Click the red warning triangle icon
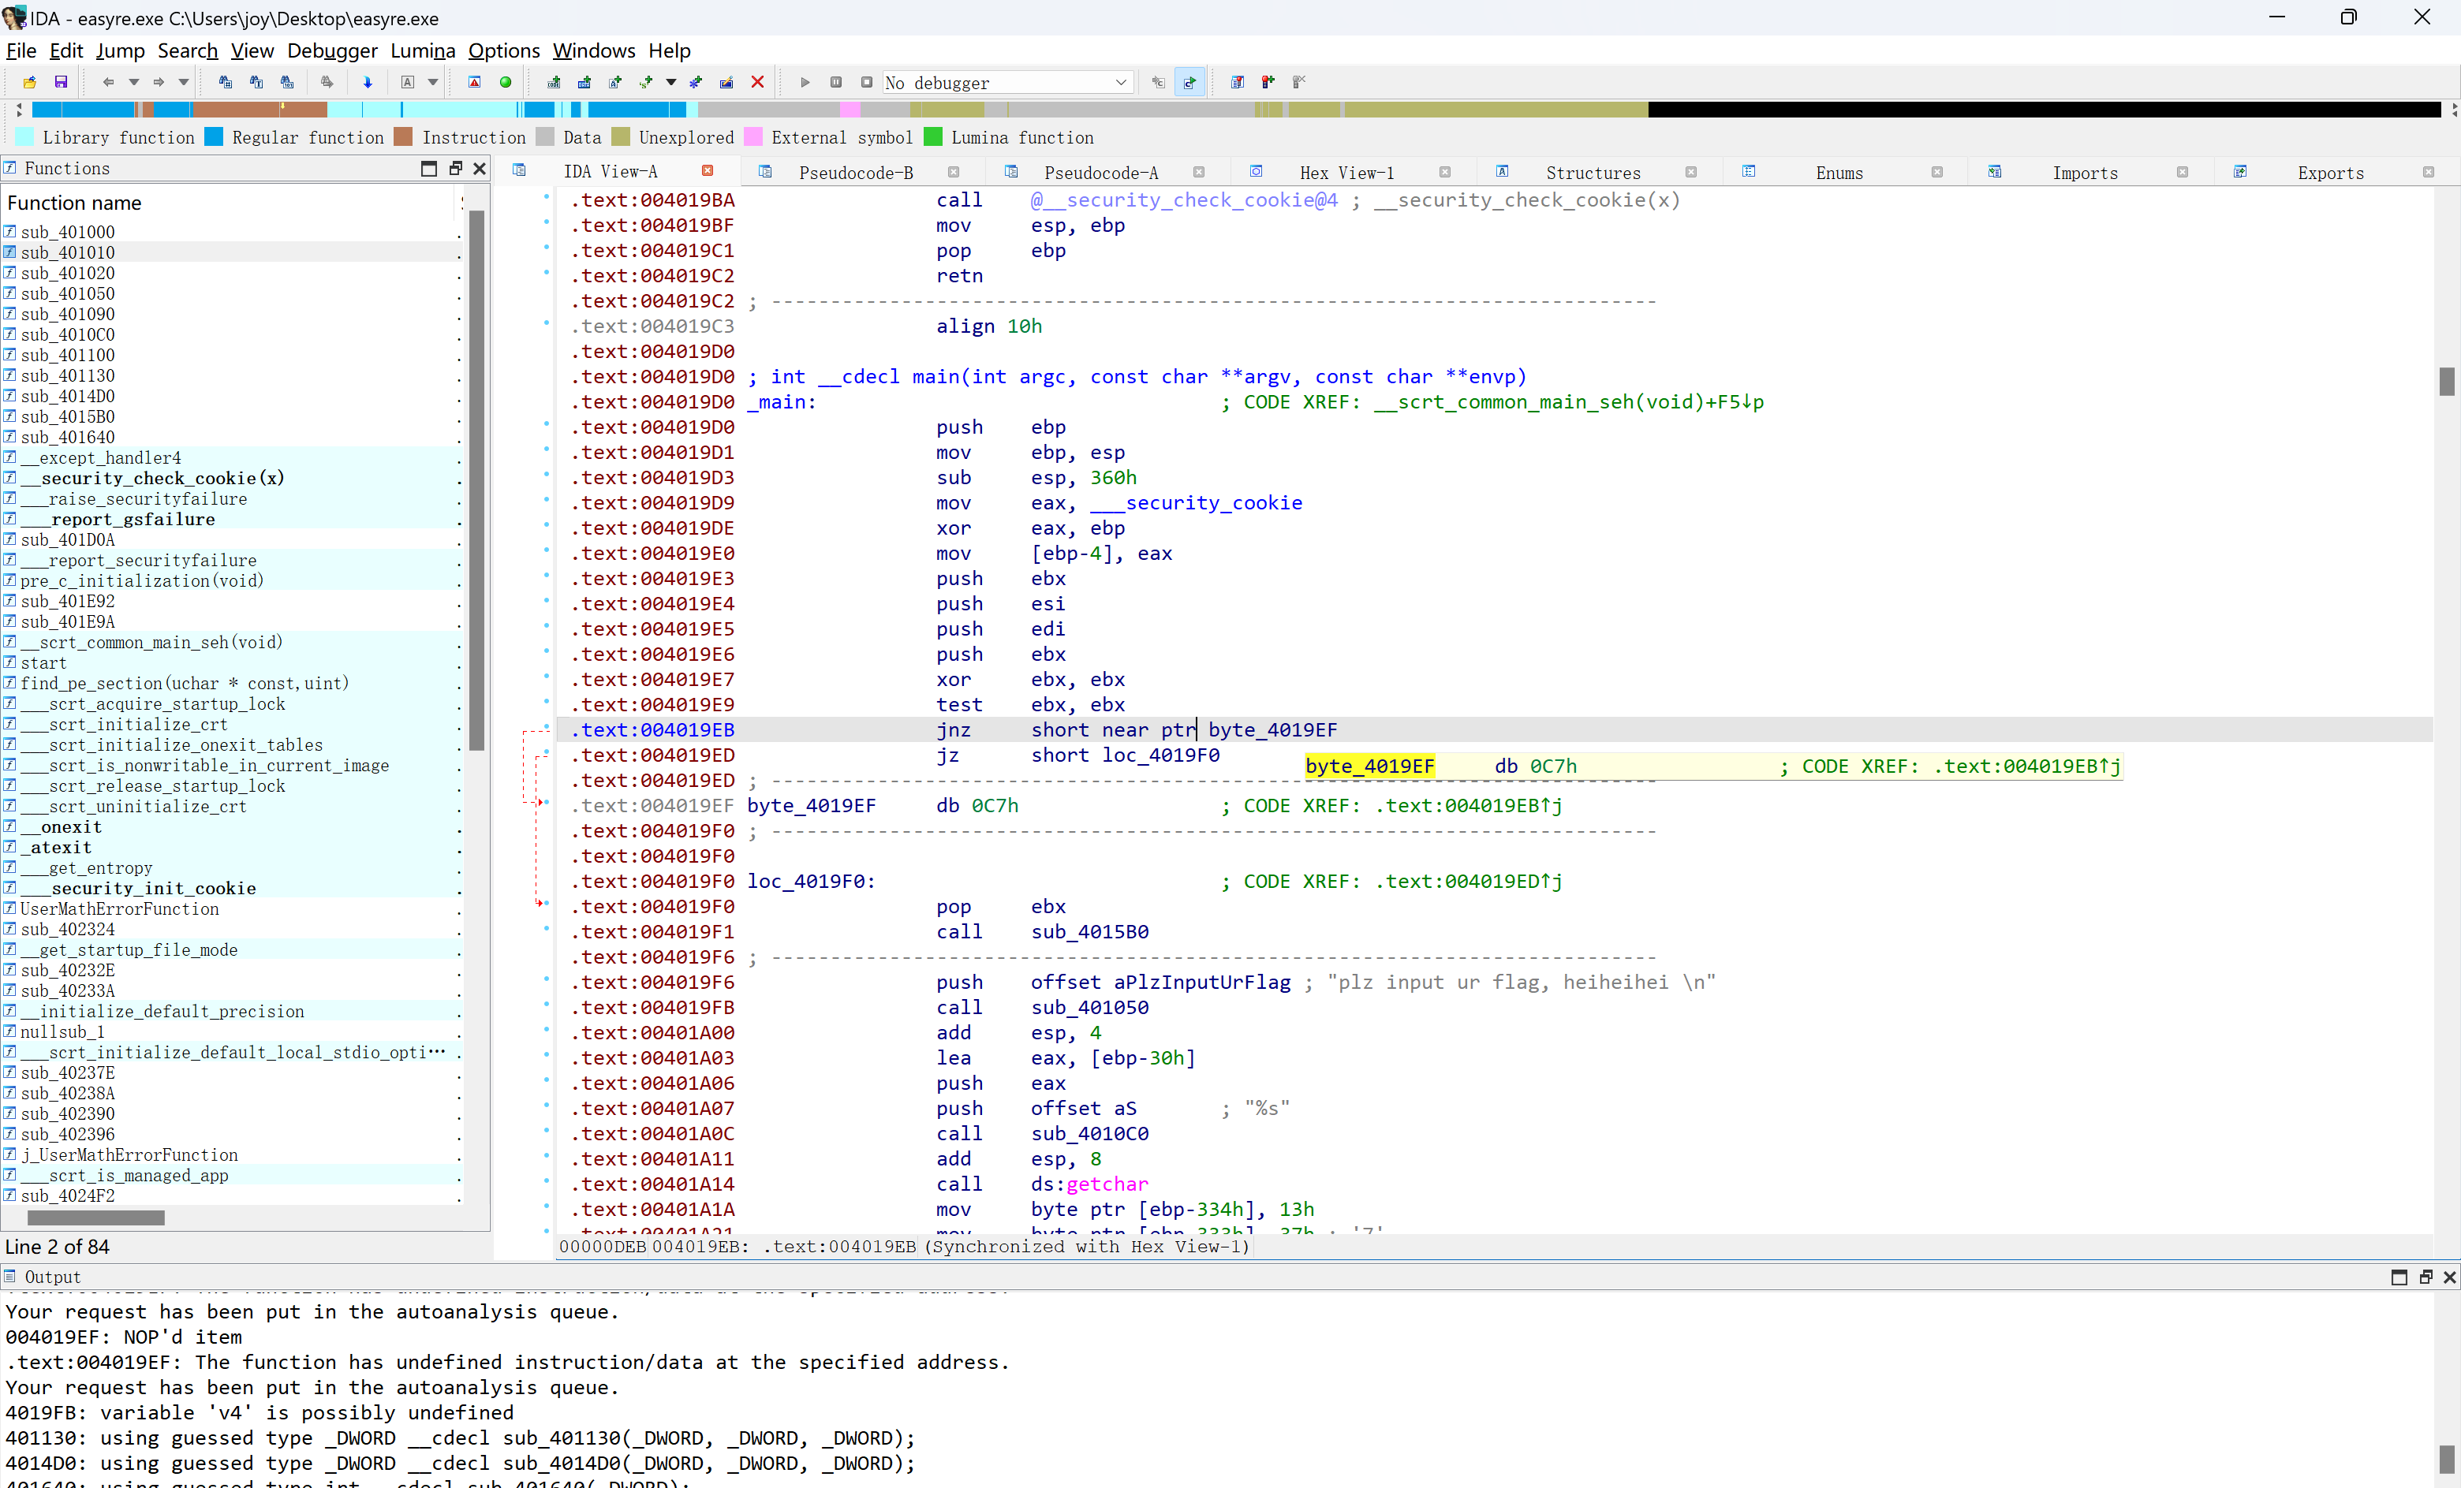The height and width of the screenshot is (1488, 2461). tap(474, 83)
